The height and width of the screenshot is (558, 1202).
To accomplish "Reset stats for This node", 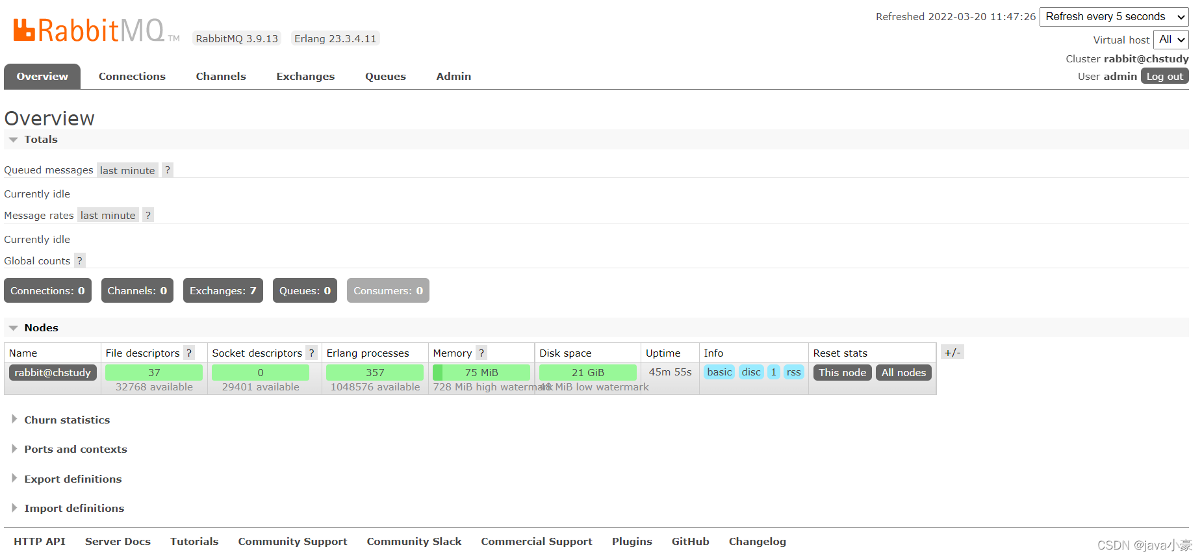I will click(x=842, y=372).
